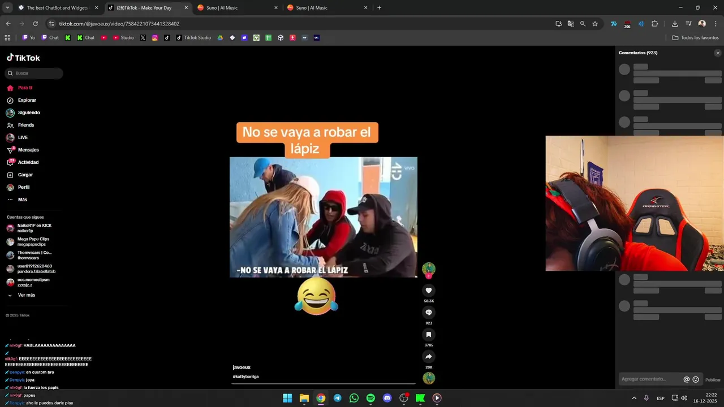
Task: Open the Siguiendo feed
Action: coord(28,113)
